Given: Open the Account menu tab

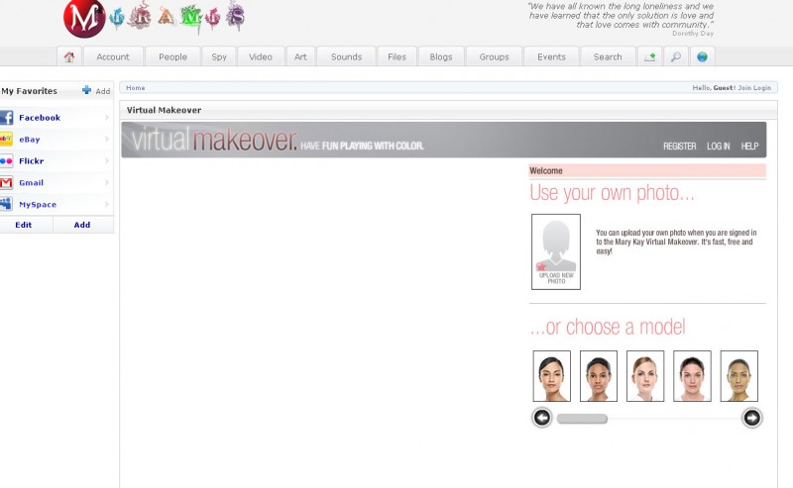Looking at the screenshot, I should [x=113, y=57].
